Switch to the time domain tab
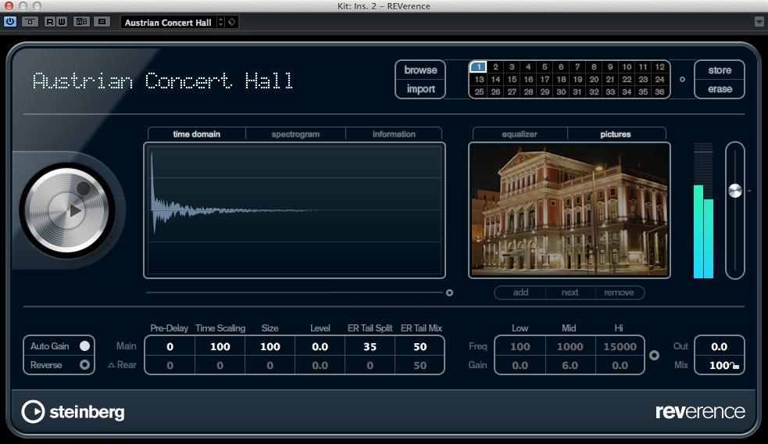The height and width of the screenshot is (444, 768). [196, 134]
